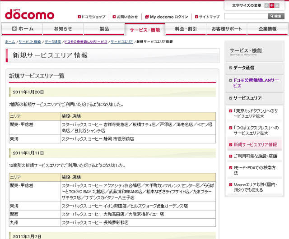Open My docomo ログイン link

tap(169, 17)
